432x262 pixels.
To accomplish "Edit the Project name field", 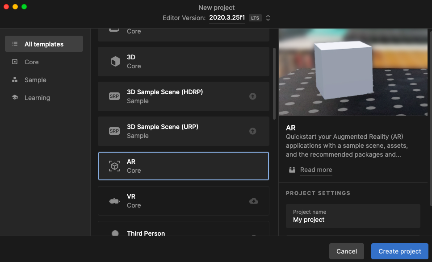I will (352, 220).
